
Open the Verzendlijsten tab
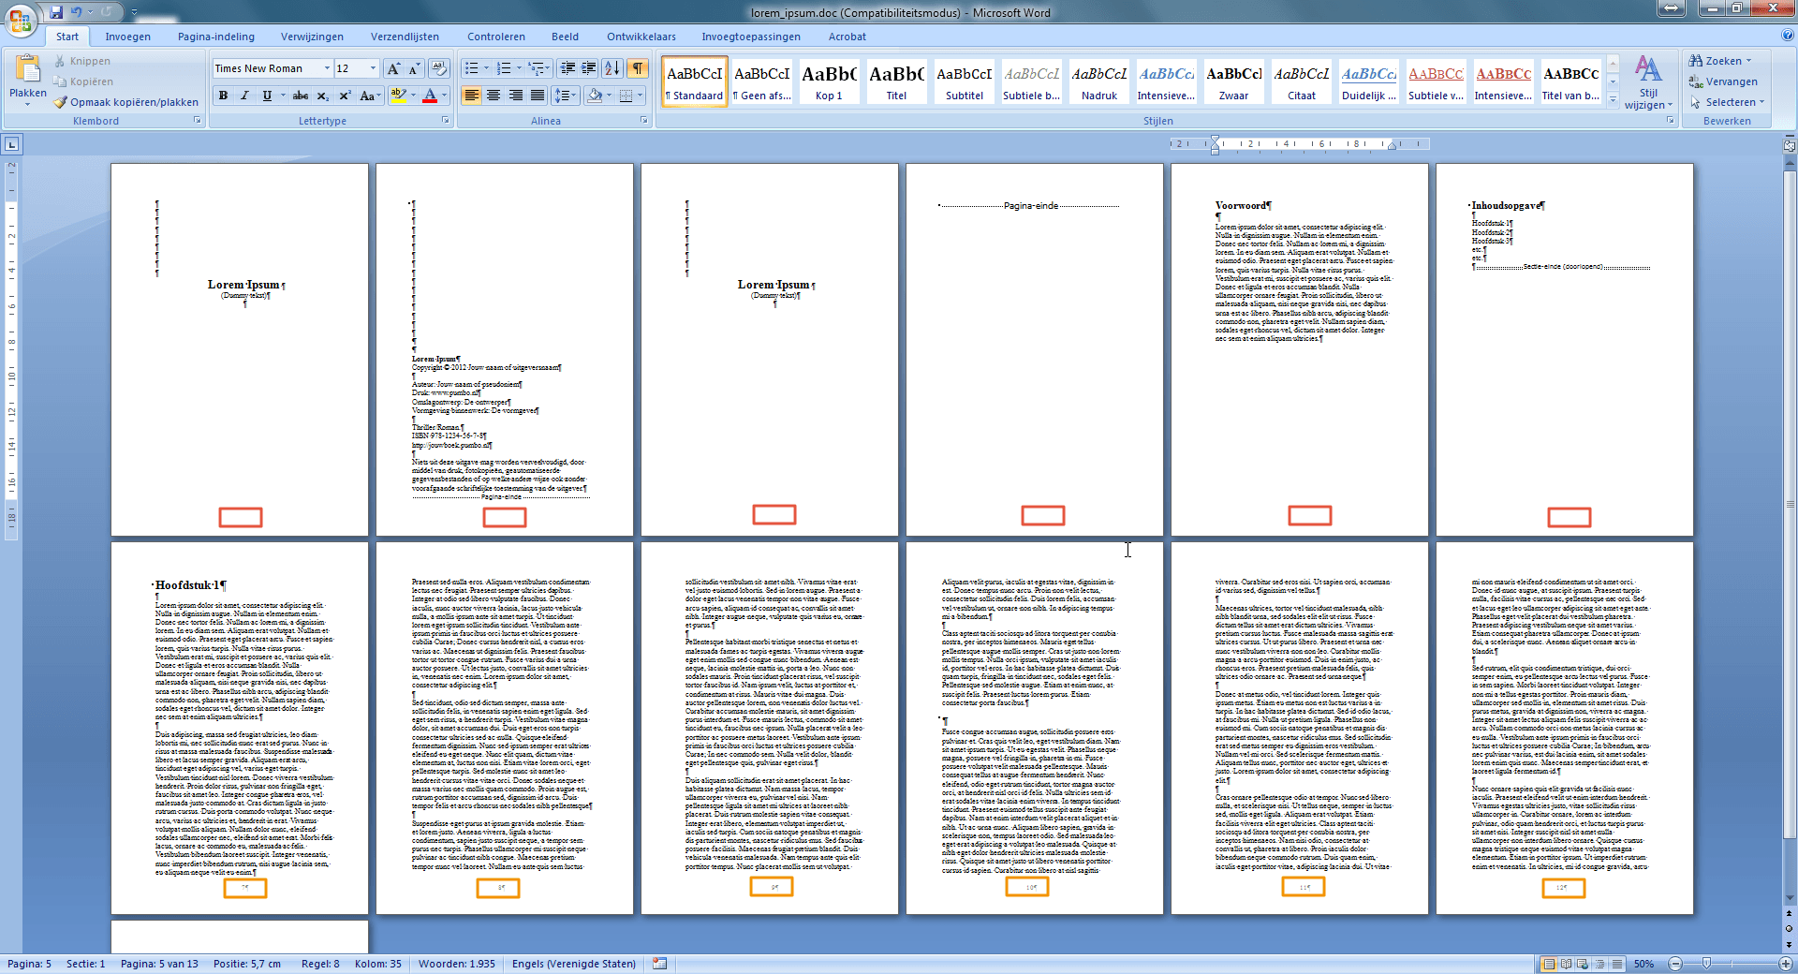(405, 37)
